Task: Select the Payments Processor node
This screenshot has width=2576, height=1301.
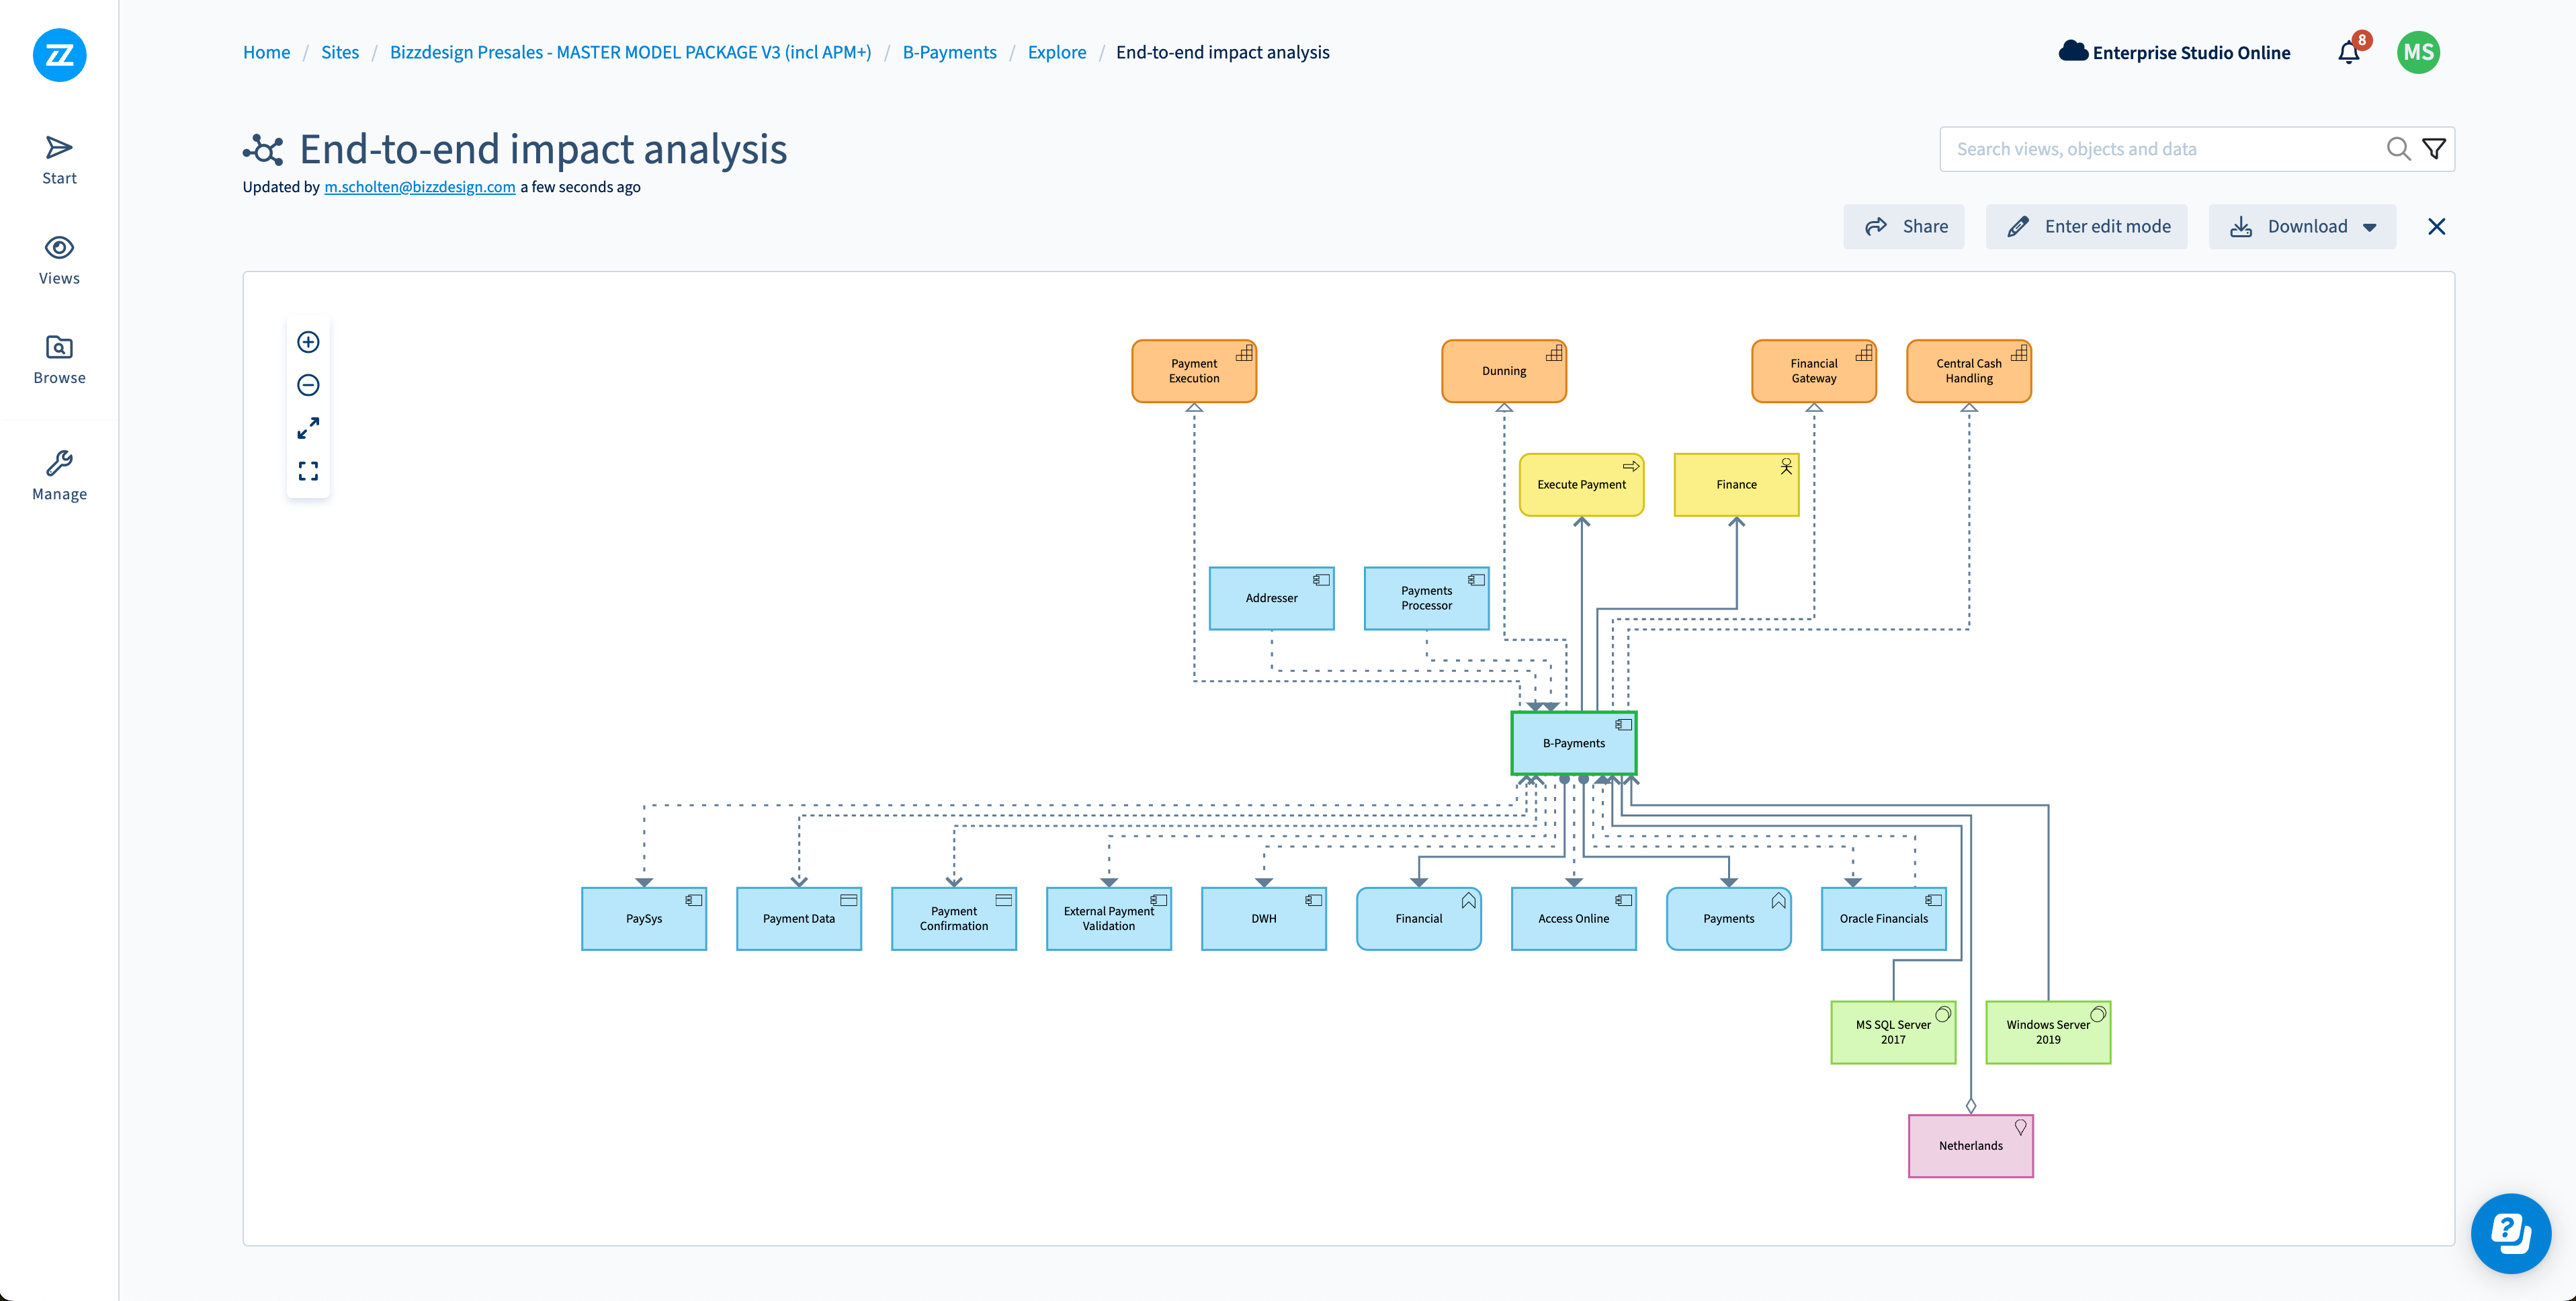Action: tap(1427, 598)
